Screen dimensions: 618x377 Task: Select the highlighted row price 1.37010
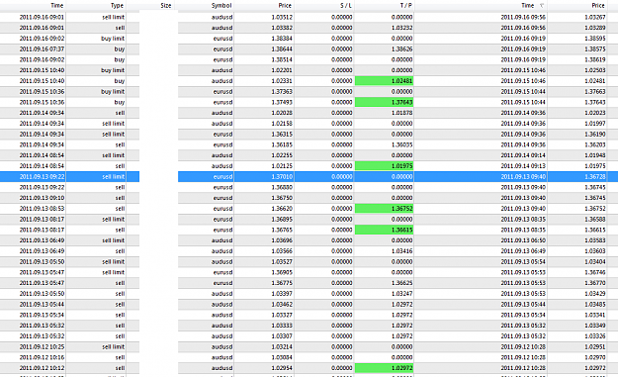click(282, 177)
